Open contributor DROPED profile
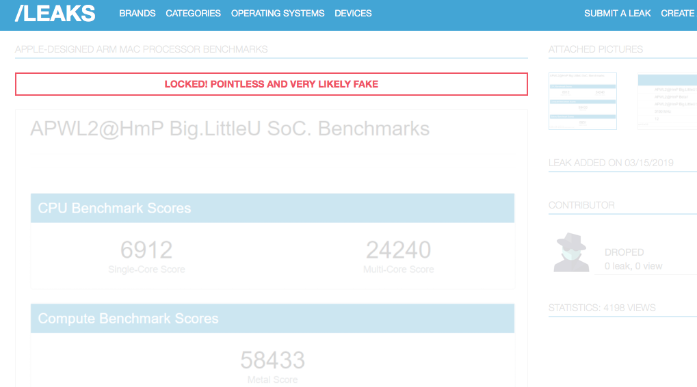Image resolution: width=697 pixels, height=387 pixels. pyautogui.click(x=624, y=252)
